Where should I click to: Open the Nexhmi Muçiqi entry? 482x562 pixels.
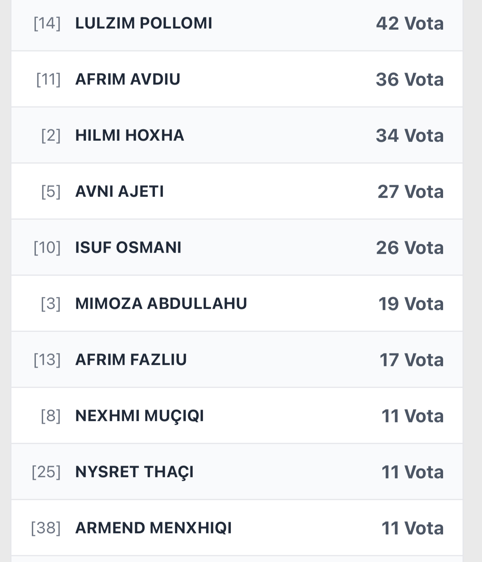pyautogui.click(x=139, y=416)
